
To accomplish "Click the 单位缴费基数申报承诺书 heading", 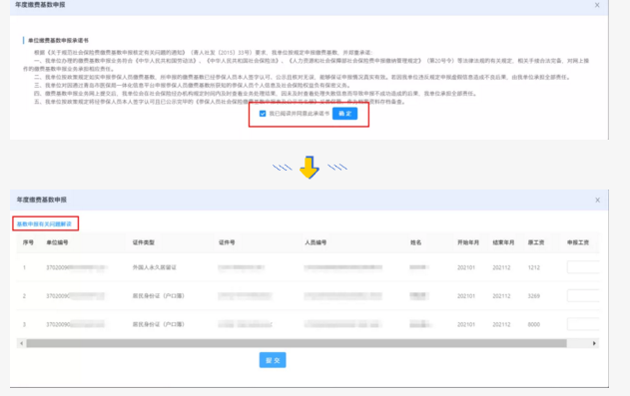I will pyautogui.click(x=58, y=41).
